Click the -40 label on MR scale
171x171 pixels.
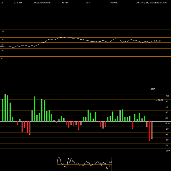coord(167,134)
